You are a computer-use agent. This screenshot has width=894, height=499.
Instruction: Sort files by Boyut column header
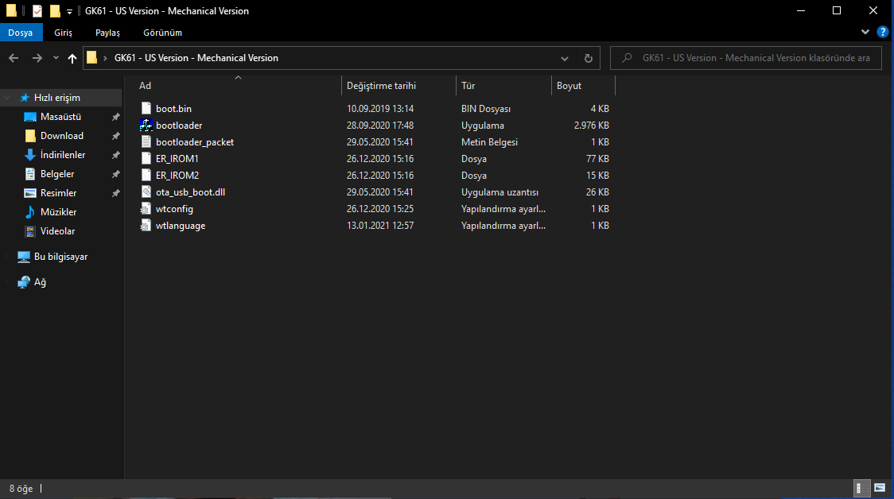point(569,86)
